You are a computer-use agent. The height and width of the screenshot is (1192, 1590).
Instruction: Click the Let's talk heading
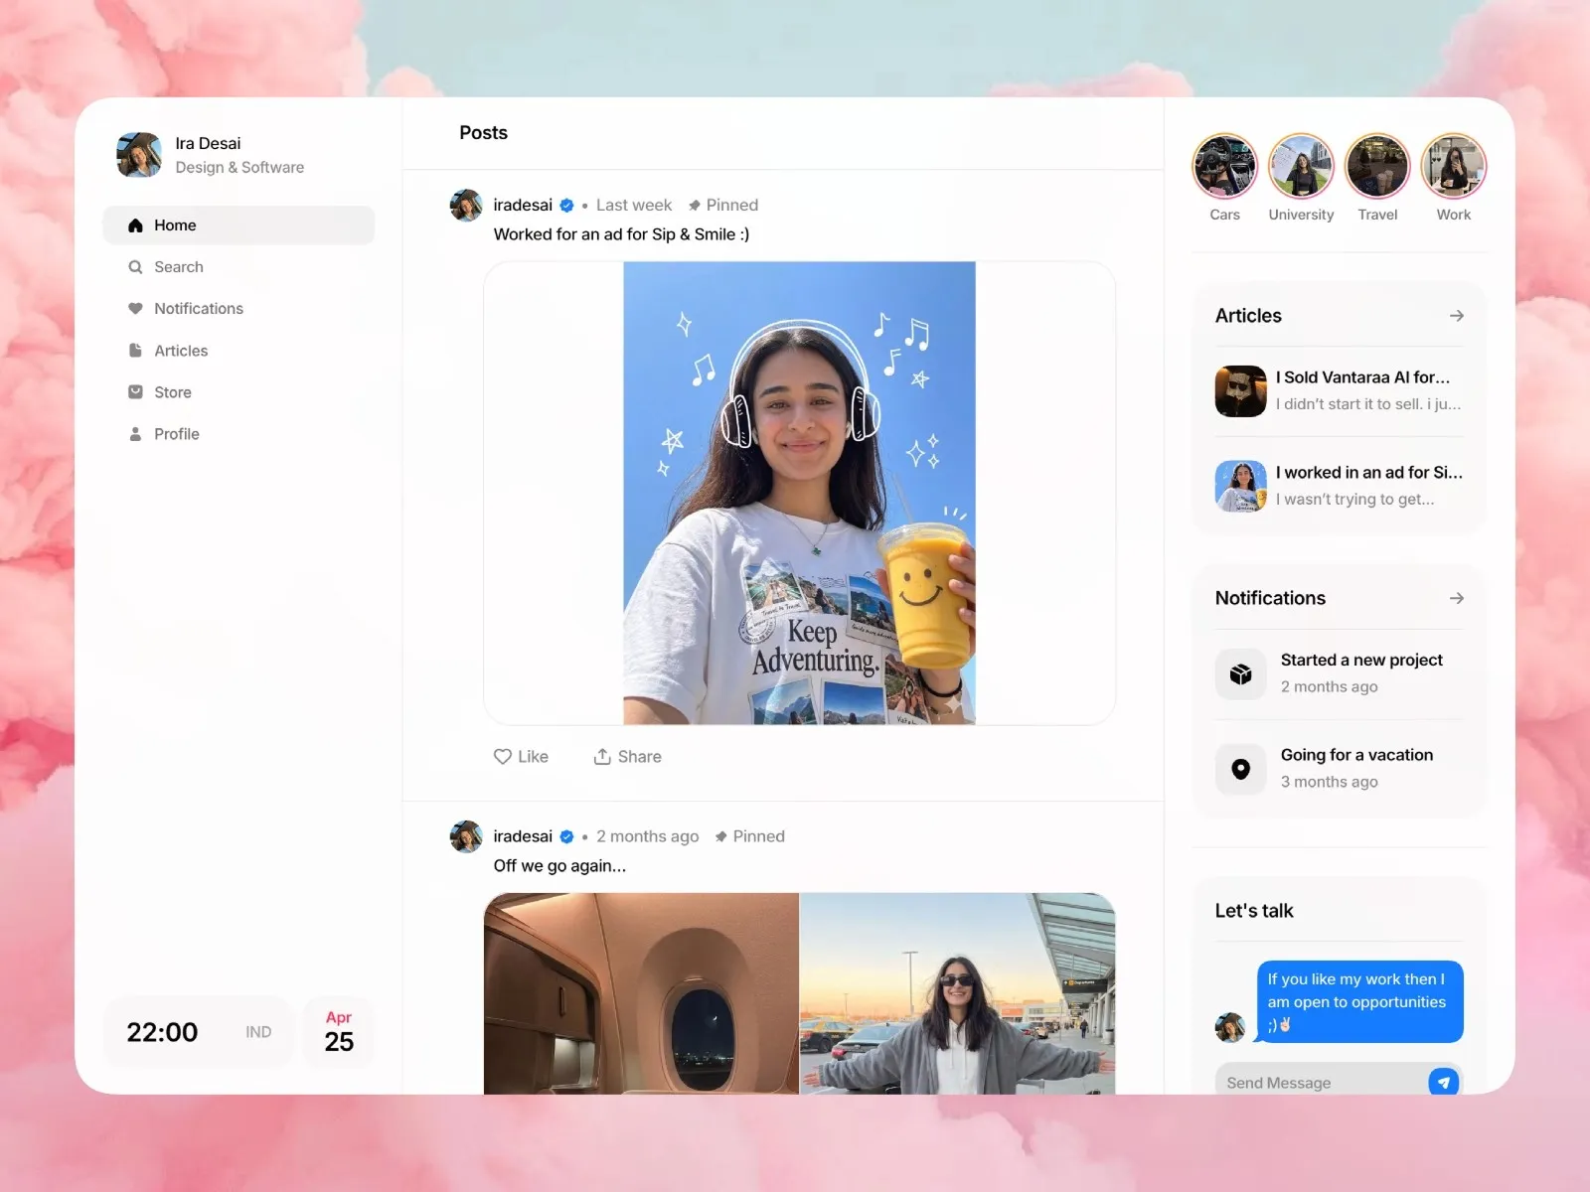[1254, 911]
